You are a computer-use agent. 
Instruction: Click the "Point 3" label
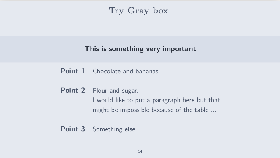pyautogui.click(x=72, y=129)
